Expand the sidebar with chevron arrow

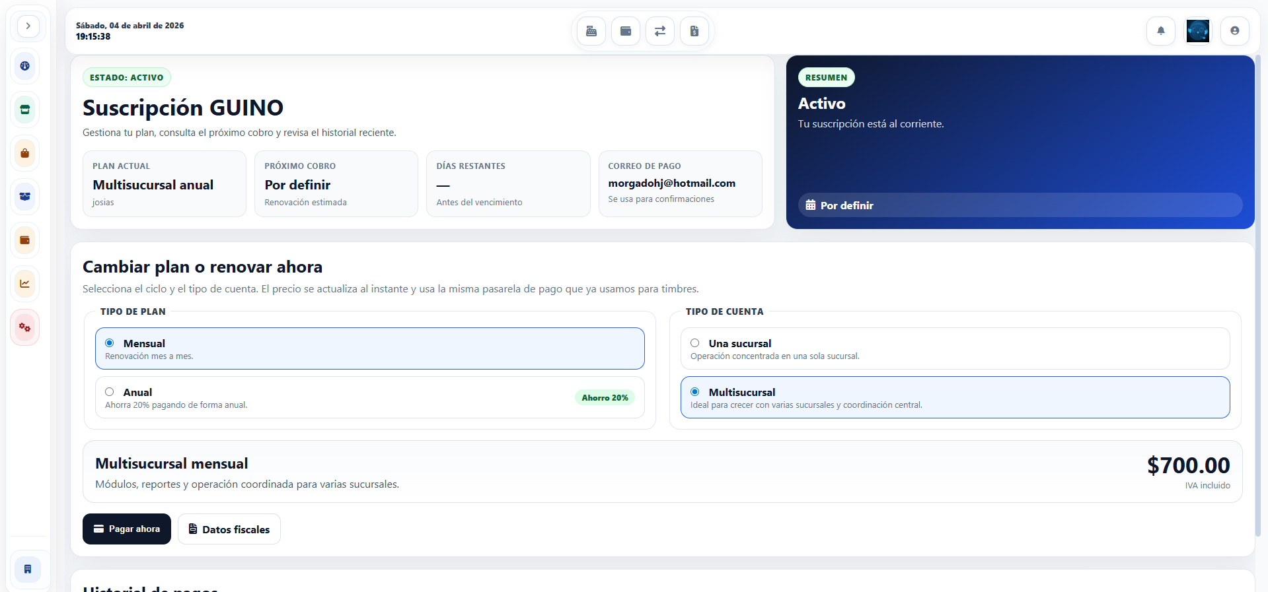click(28, 26)
